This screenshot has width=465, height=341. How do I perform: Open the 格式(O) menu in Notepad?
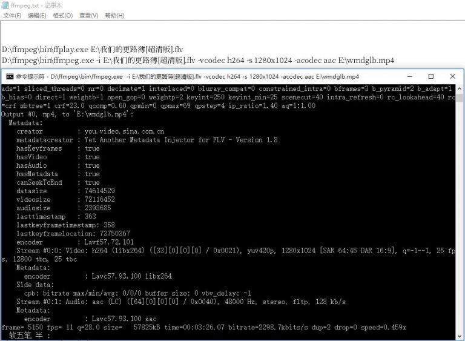pos(63,15)
